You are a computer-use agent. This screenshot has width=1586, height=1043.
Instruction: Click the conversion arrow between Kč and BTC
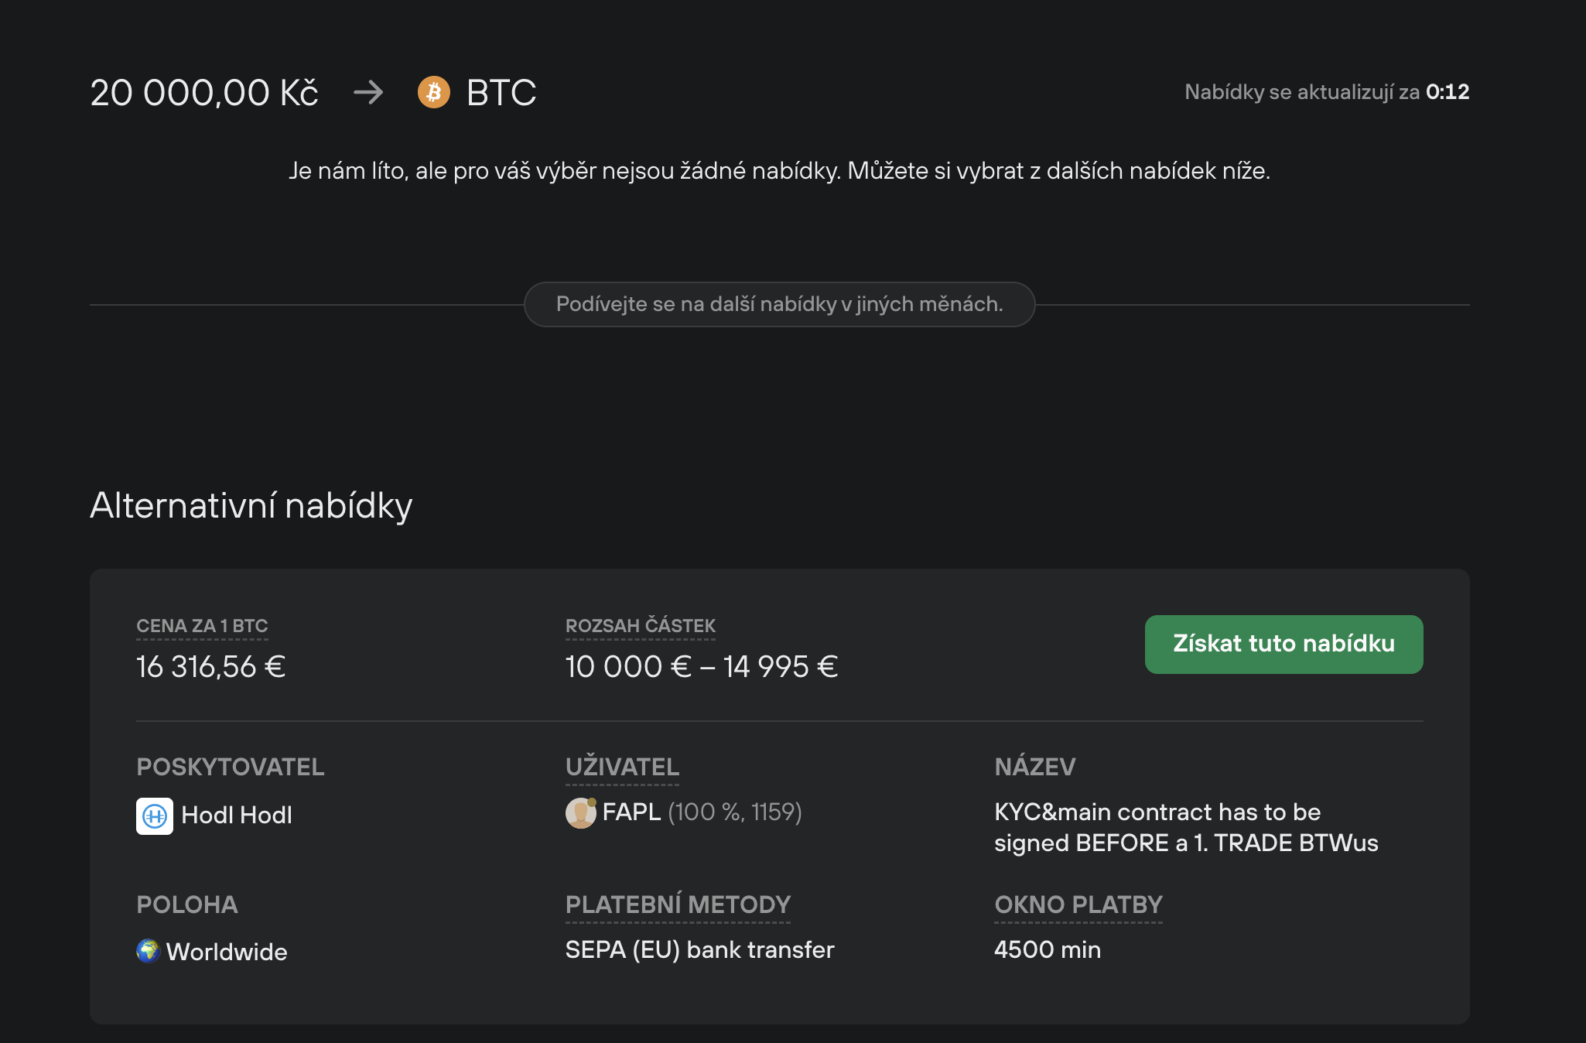(x=369, y=92)
